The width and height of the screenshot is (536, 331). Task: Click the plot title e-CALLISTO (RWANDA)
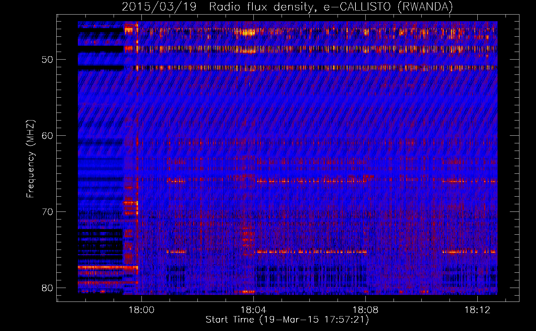(388, 7)
